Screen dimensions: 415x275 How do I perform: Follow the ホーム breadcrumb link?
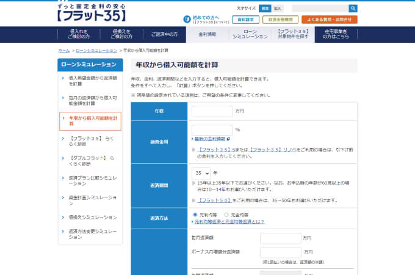click(64, 50)
